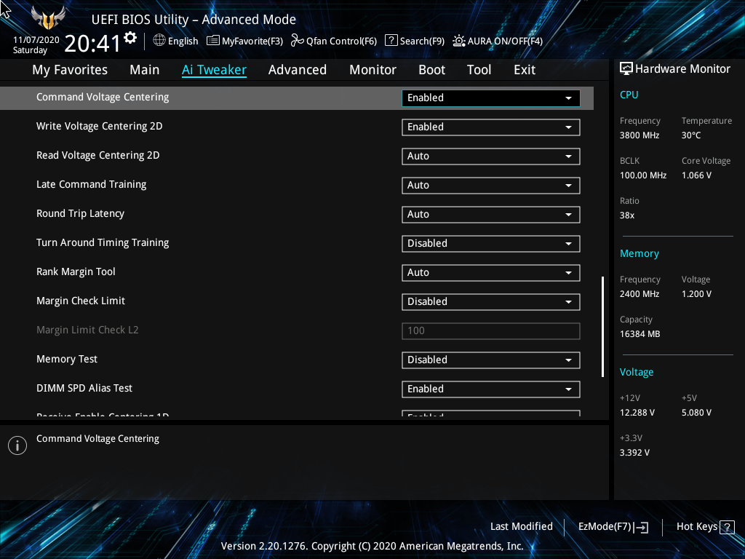This screenshot has width=745, height=559.
Task: Open Hot Keys label
Action: (696, 527)
